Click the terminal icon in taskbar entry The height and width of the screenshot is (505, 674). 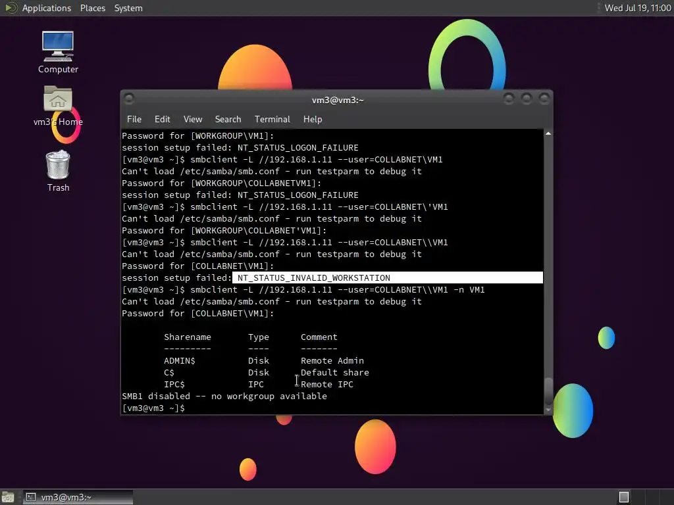(x=31, y=497)
